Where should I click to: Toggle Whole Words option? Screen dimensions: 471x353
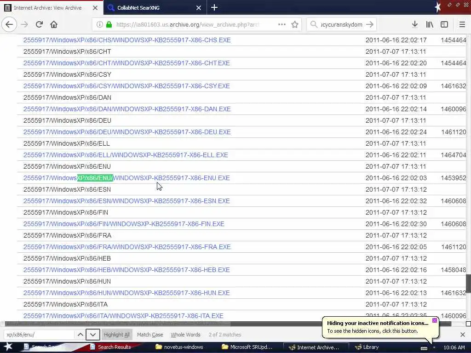click(185, 335)
